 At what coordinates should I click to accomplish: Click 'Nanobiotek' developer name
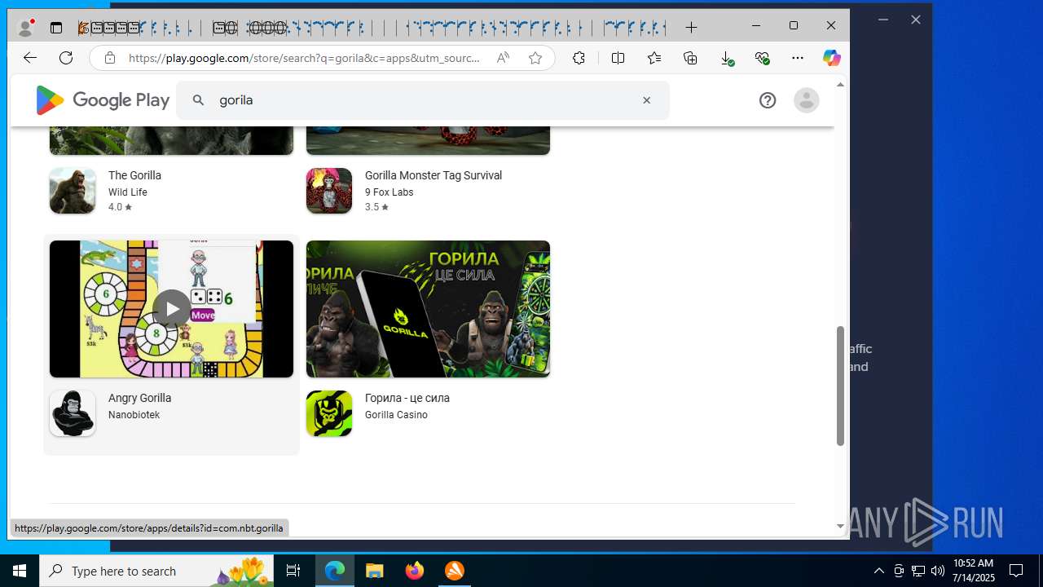pyautogui.click(x=134, y=415)
